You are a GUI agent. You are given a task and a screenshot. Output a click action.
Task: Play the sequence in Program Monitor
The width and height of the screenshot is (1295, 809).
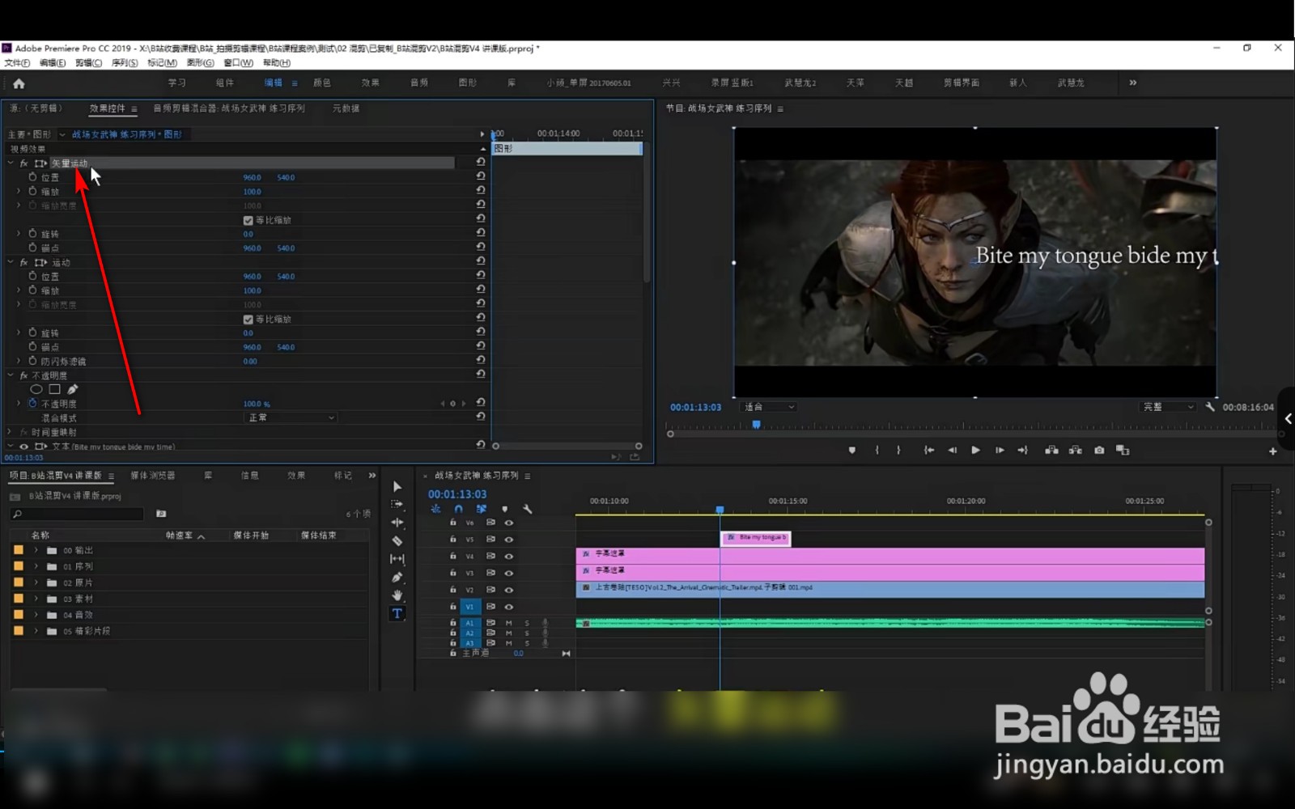(975, 450)
